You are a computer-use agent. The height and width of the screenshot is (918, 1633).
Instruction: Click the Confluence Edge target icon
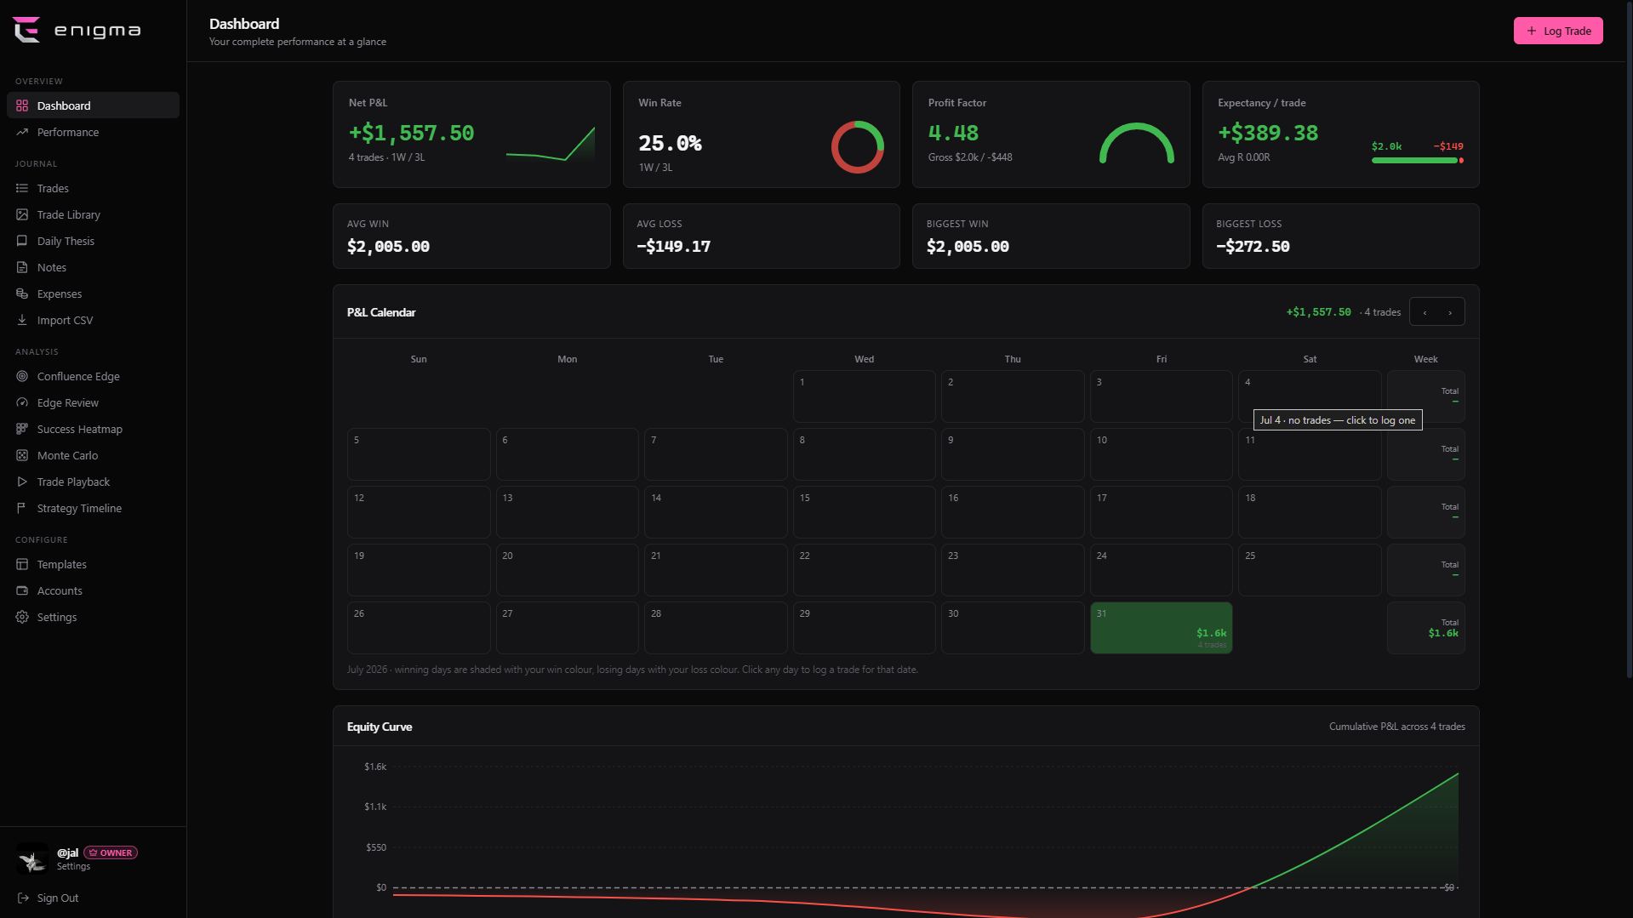click(x=22, y=376)
